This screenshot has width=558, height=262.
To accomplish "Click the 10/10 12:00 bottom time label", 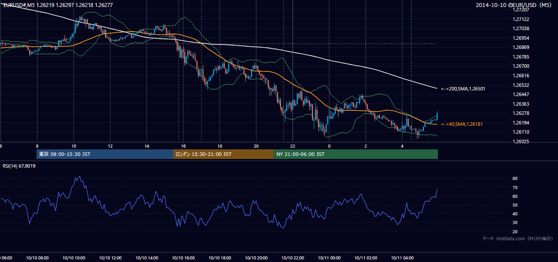I will coord(110,258).
